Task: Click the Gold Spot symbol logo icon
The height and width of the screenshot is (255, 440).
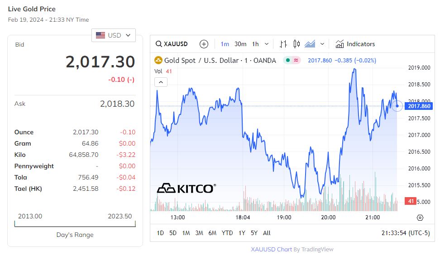Action: click(158, 60)
